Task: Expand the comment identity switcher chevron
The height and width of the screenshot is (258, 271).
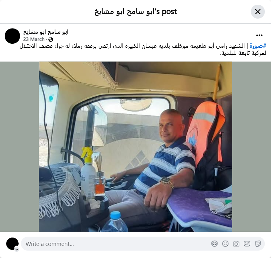Action: click(17, 249)
